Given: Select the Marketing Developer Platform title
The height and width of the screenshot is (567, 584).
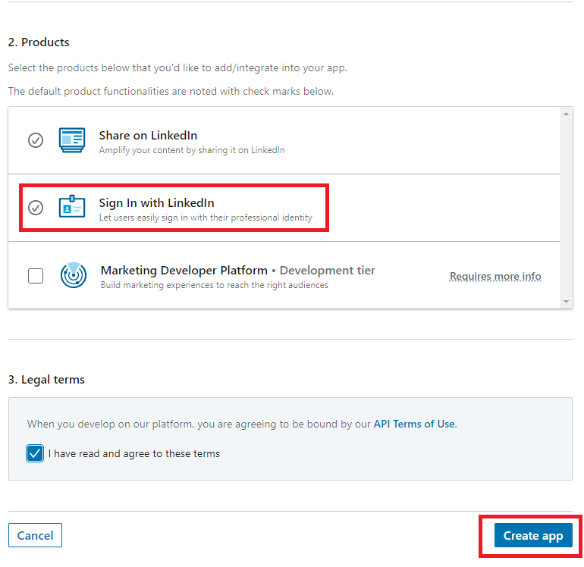Looking at the screenshot, I should tap(184, 271).
